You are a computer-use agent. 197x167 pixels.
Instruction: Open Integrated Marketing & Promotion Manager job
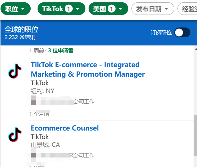(x=88, y=69)
